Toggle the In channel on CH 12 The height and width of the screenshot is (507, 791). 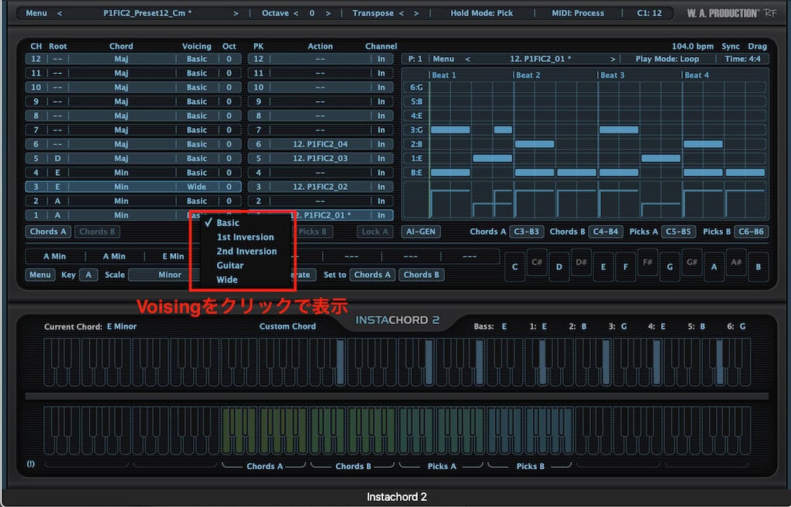click(381, 59)
